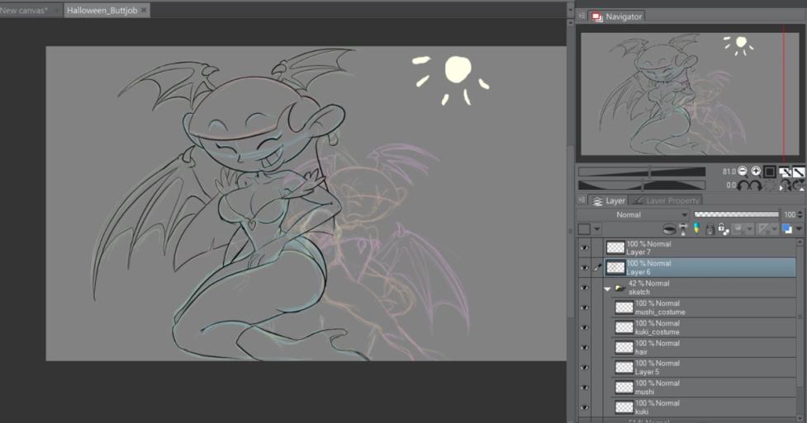Open the layer color dropdown arrow
This screenshot has height=423, width=807.
click(597, 228)
